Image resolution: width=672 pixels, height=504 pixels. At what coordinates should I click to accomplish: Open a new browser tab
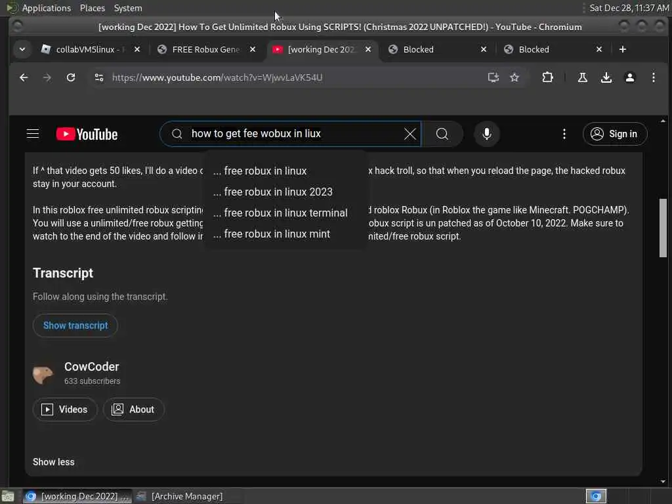(x=622, y=49)
